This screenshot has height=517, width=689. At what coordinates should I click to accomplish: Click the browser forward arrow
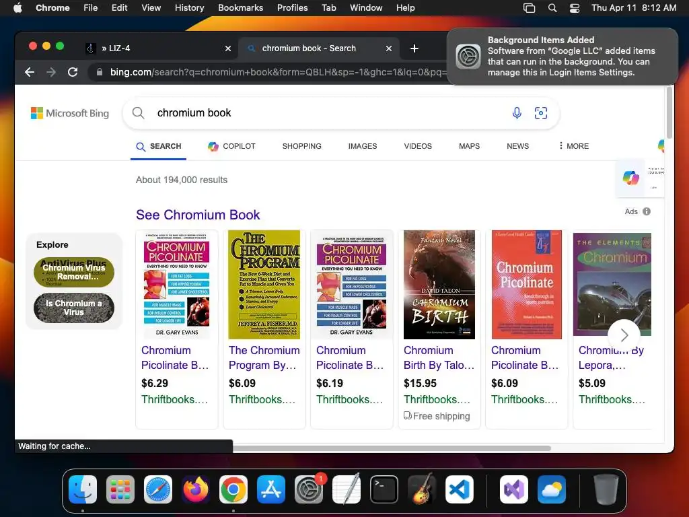(x=51, y=72)
